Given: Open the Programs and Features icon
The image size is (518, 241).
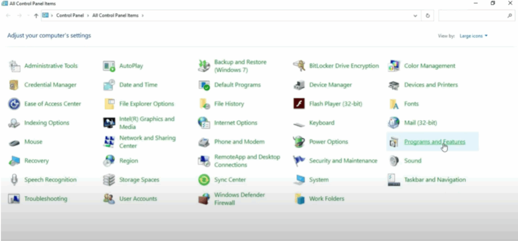Looking at the screenshot, I should [394, 142].
